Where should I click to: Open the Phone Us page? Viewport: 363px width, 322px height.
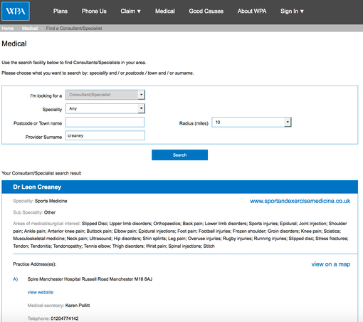click(94, 11)
